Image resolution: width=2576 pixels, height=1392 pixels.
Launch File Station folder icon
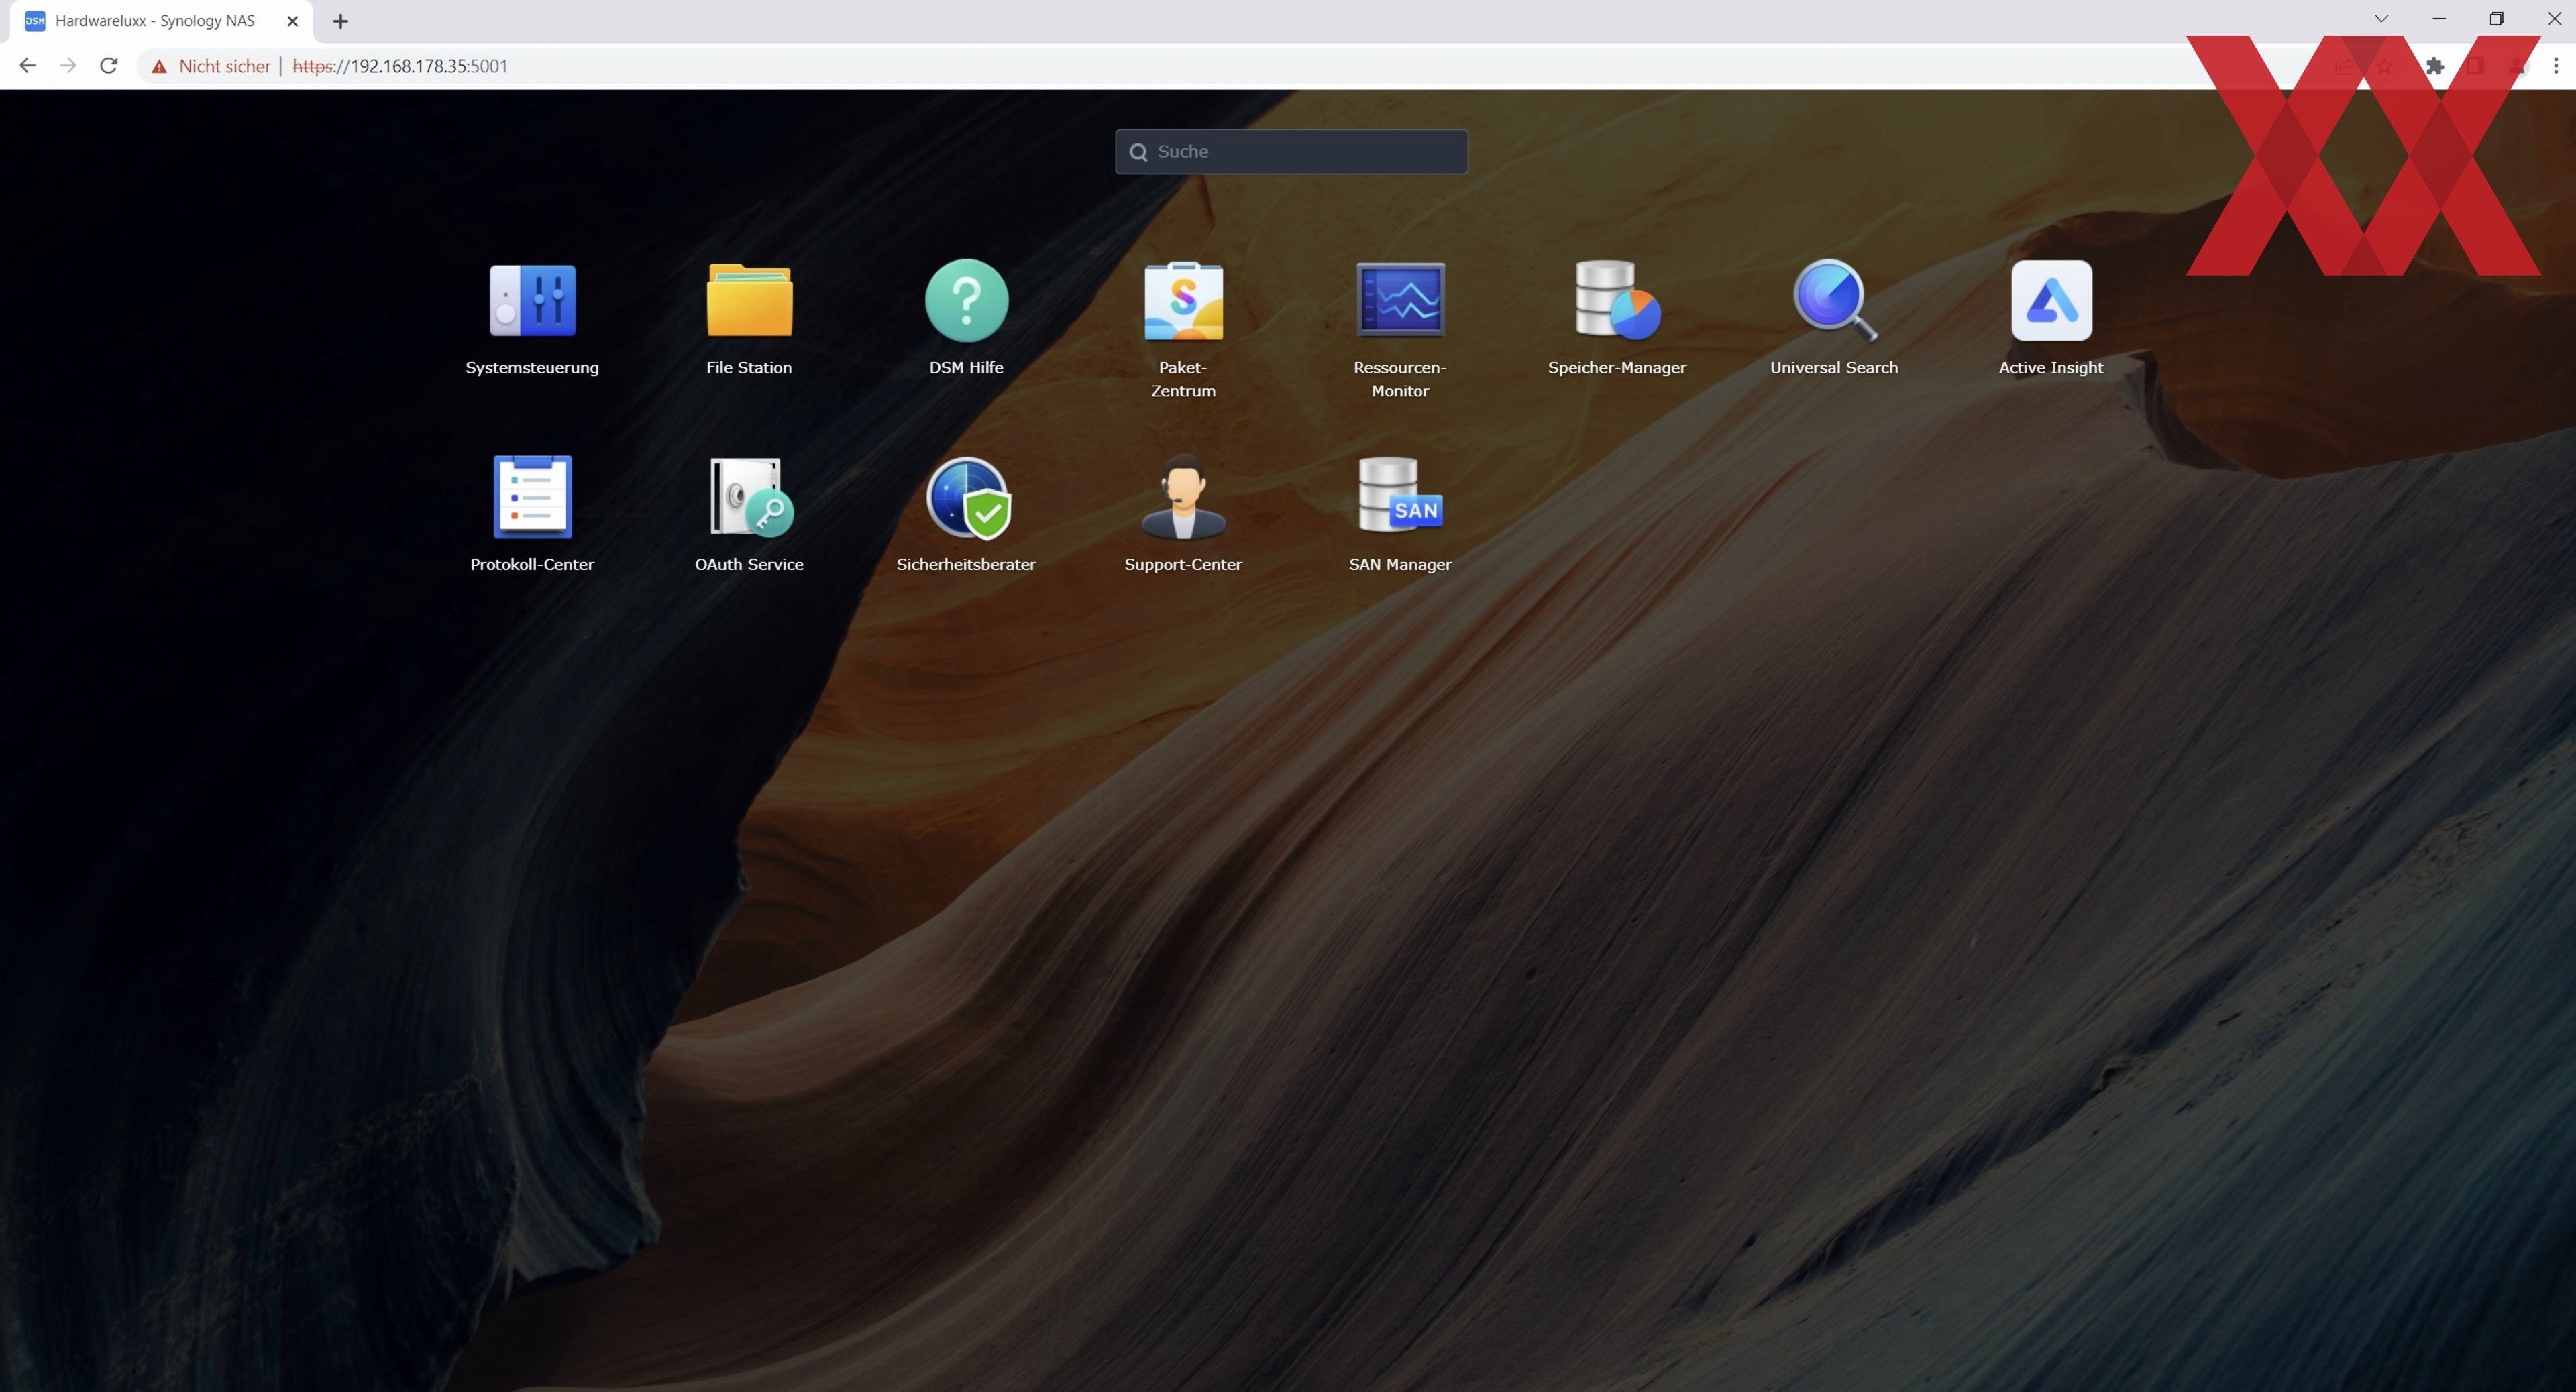[749, 300]
